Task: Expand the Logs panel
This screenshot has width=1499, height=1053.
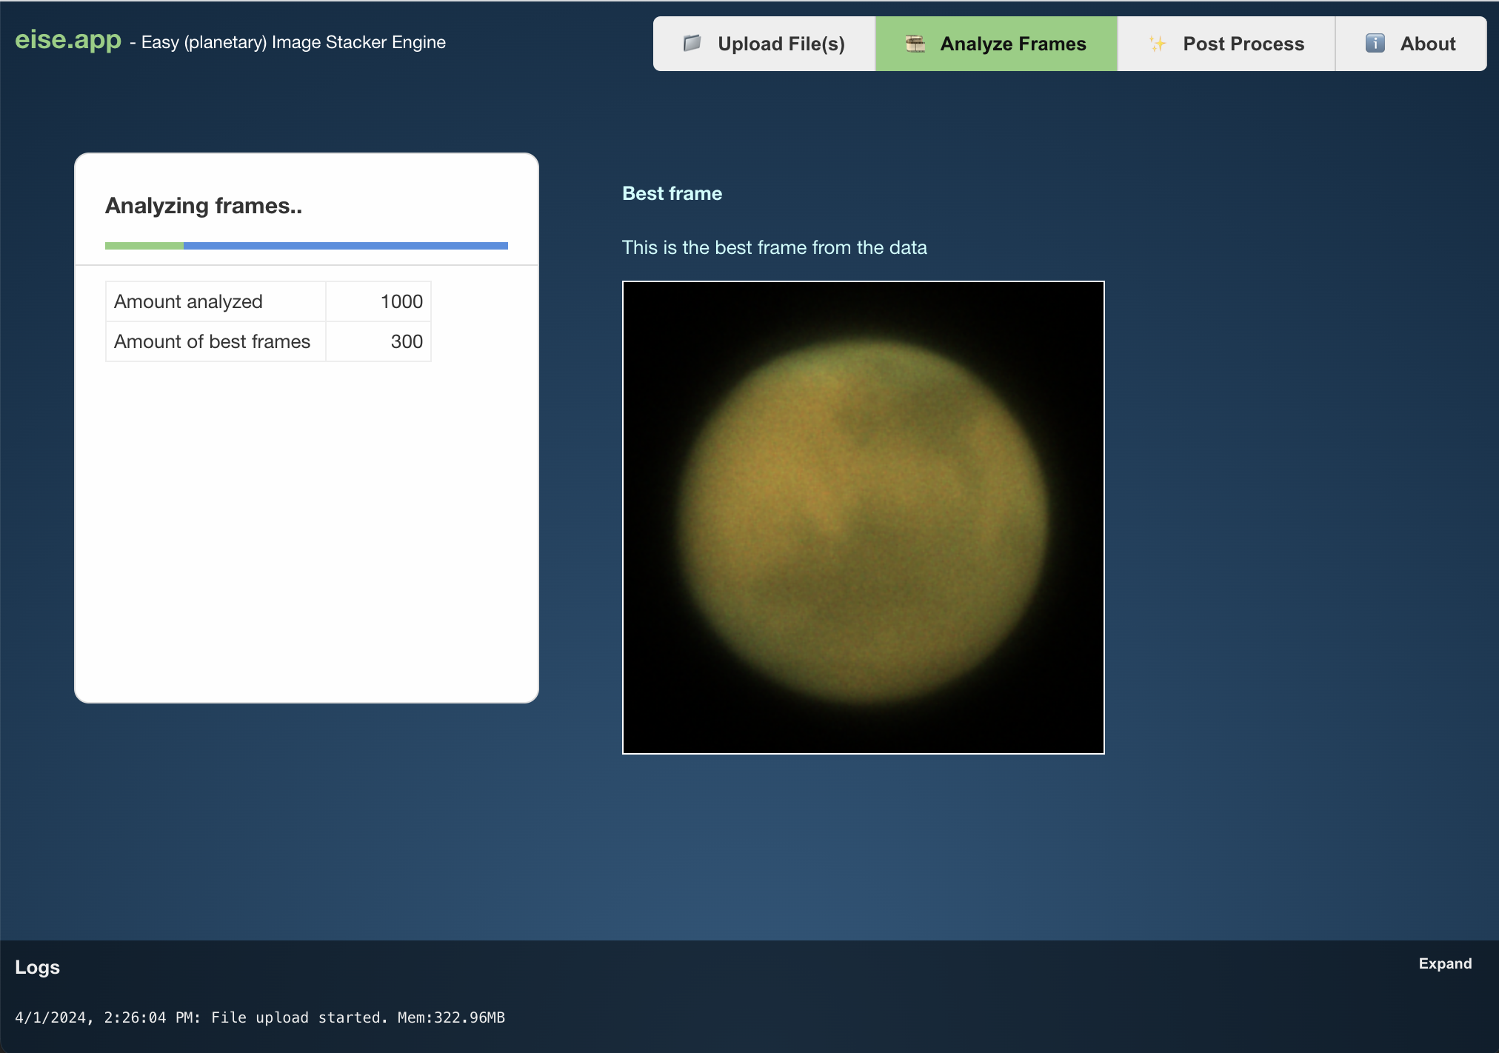Action: click(1445, 963)
